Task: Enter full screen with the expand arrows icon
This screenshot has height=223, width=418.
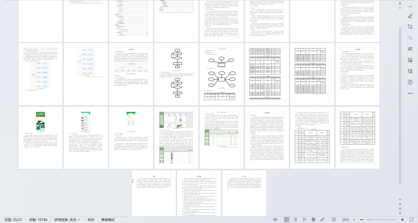Action: coord(411,220)
